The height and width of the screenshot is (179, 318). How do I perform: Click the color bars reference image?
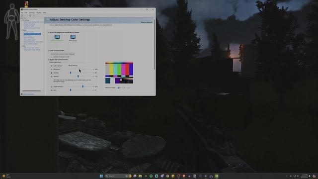click(x=119, y=73)
